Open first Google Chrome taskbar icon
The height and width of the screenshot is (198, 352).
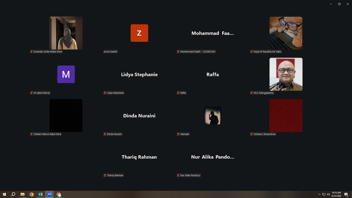[31, 194]
